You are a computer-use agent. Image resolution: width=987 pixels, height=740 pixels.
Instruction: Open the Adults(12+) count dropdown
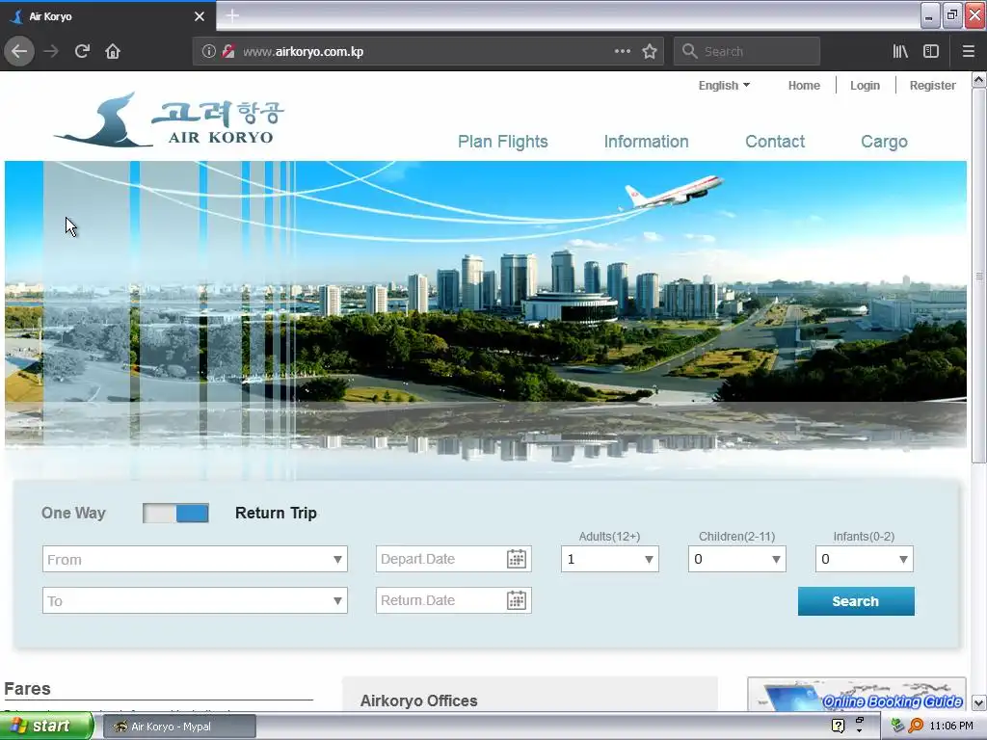(x=609, y=559)
